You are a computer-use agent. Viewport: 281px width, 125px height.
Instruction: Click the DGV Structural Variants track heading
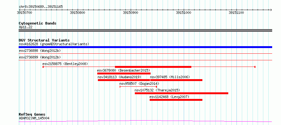coord(44,40)
